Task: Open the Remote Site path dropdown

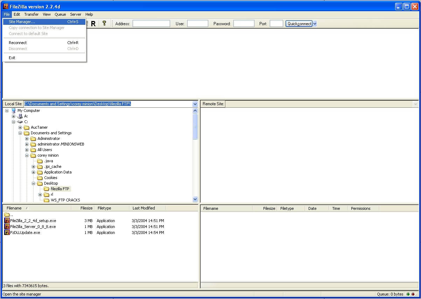Action: tap(415, 104)
